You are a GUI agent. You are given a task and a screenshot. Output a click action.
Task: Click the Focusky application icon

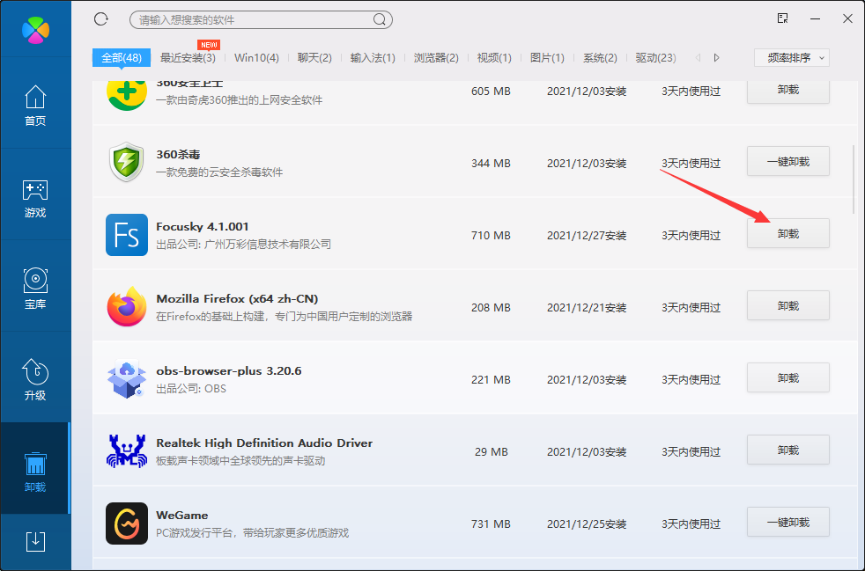tap(127, 235)
